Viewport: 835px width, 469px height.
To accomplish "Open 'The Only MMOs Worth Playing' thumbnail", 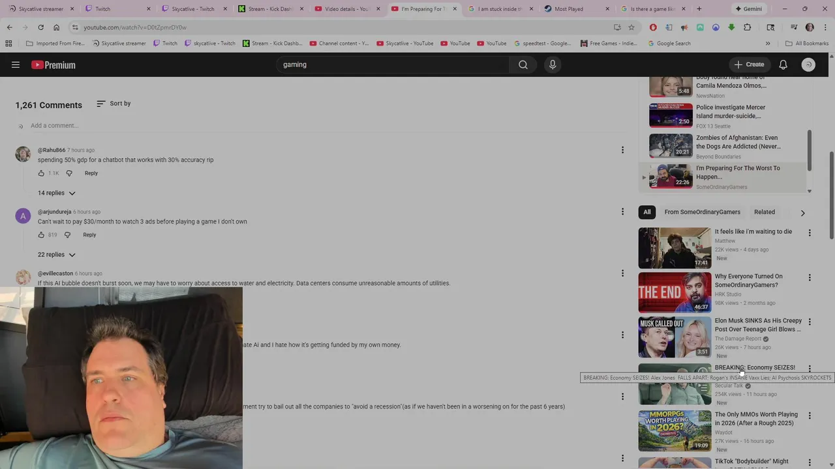I will (675, 431).
